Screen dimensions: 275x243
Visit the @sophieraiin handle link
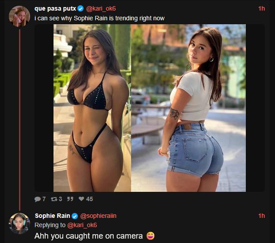pyautogui.click(x=98, y=216)
